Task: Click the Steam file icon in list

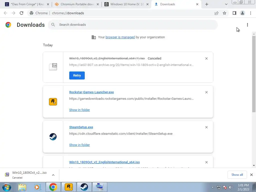Action: [x=53, y=137]
